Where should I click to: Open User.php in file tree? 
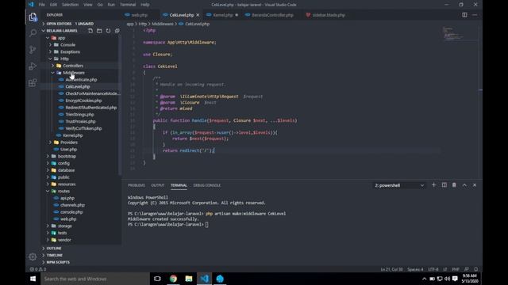[x=69, y=150]
